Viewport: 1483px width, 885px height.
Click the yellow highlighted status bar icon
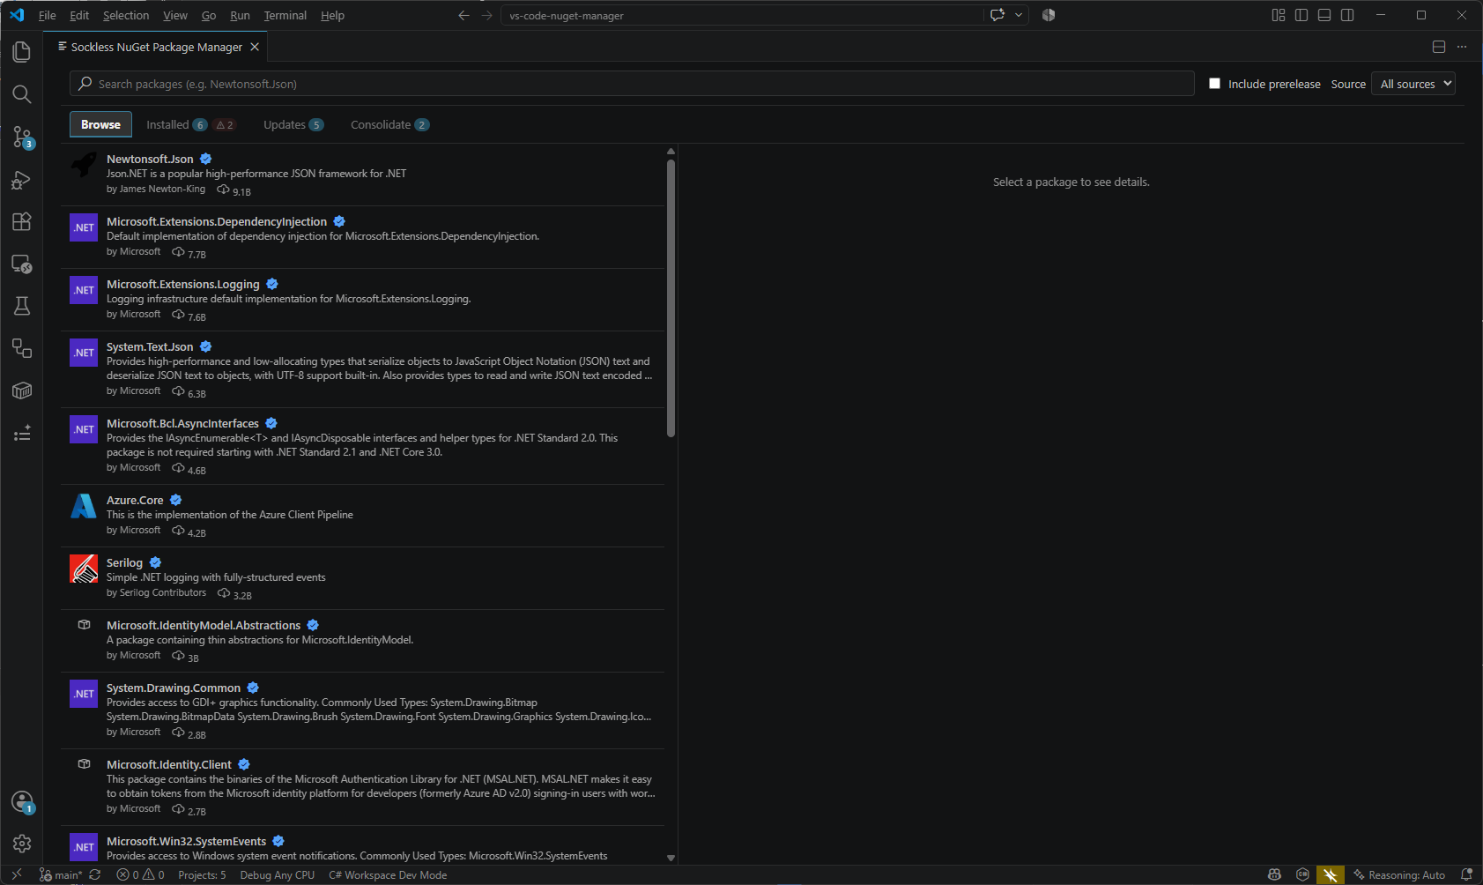coord(1331,875)
